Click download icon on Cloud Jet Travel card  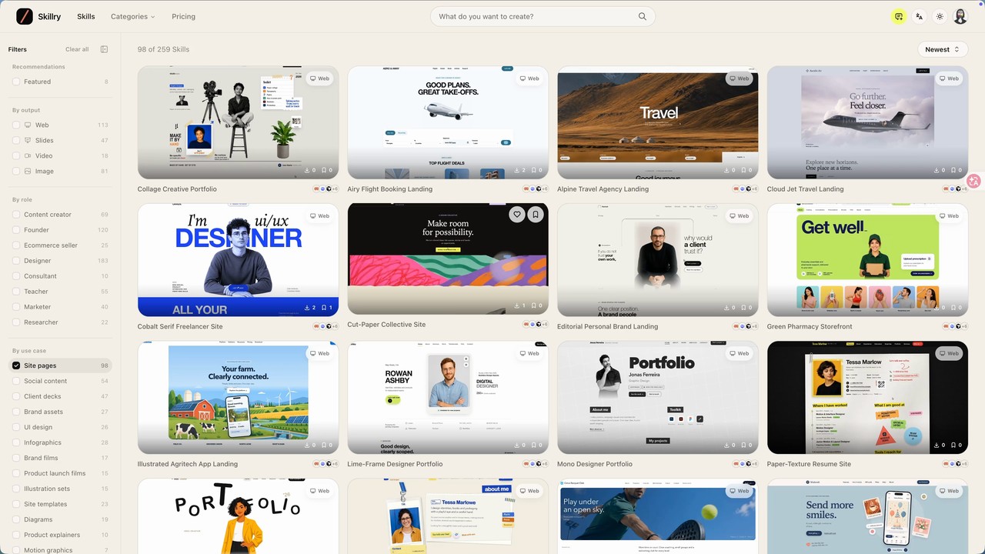tap(937, 170)
